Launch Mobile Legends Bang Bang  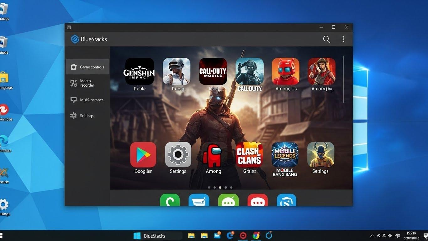pyautogui.click(x=285, y=154)
